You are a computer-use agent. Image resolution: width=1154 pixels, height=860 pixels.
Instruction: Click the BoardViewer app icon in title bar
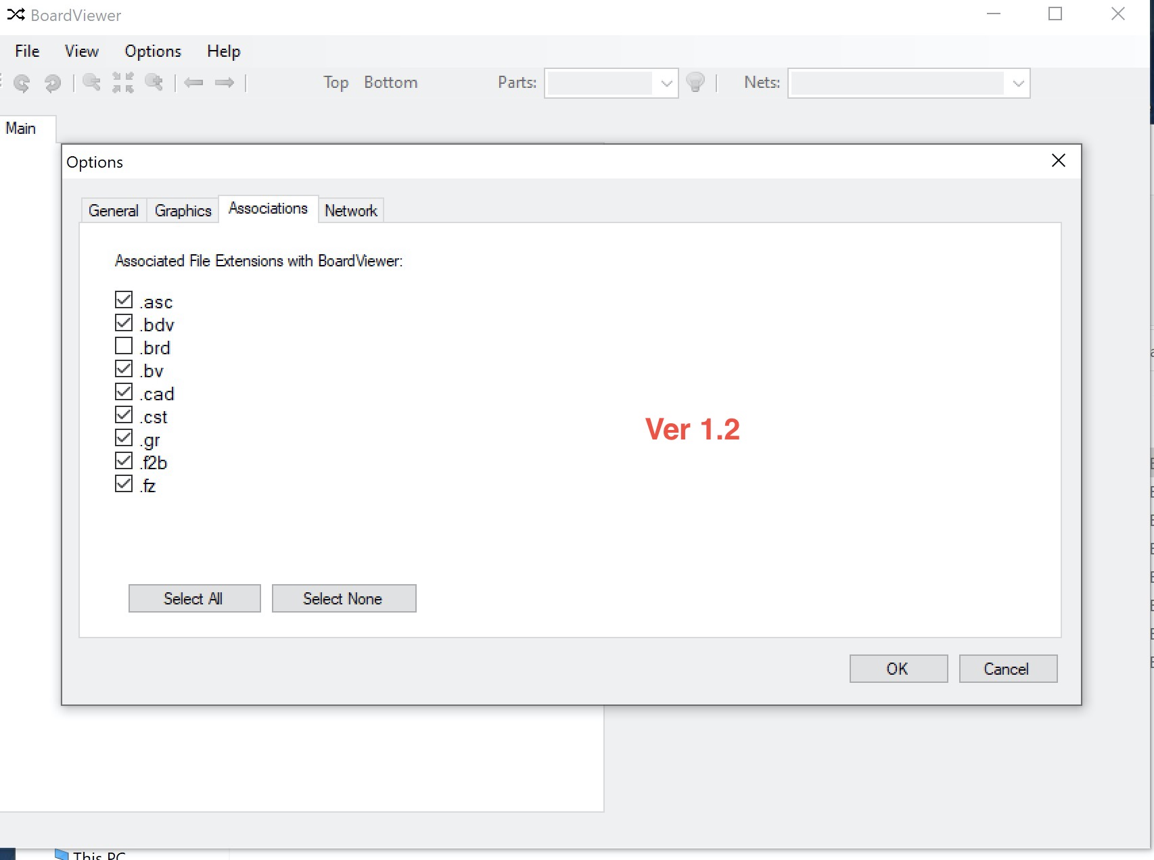point(16,14)
